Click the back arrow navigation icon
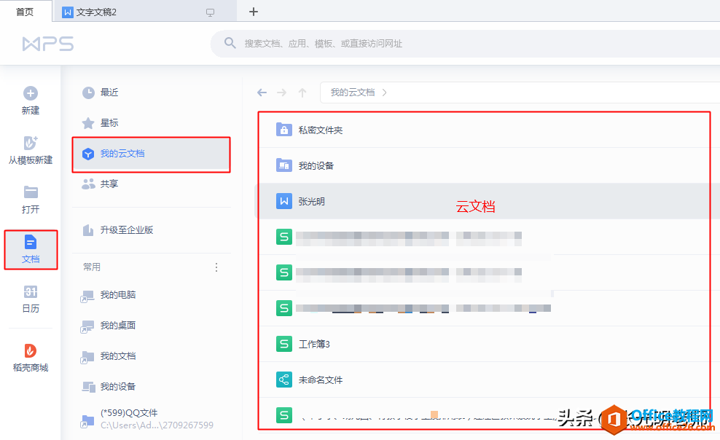Viewport: 720px width, 440px height. tap(262, 93)
